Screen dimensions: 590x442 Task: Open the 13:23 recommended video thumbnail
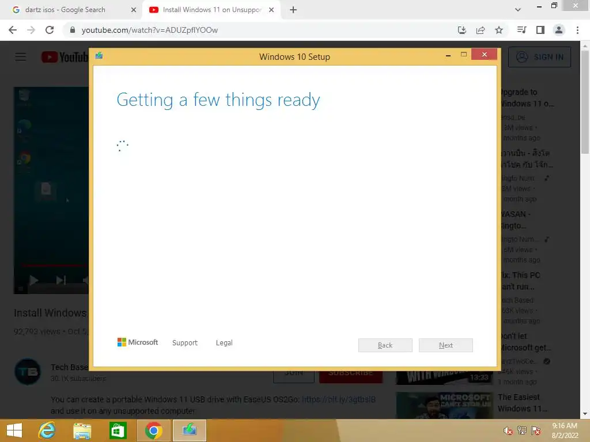tap(444, 378)
